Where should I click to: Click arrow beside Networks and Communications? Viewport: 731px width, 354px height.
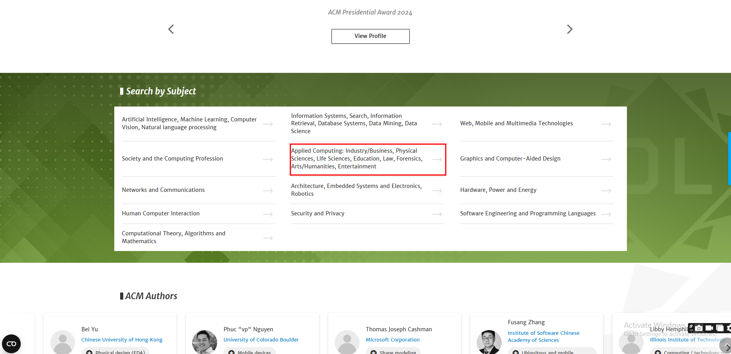tap(268, 191)
